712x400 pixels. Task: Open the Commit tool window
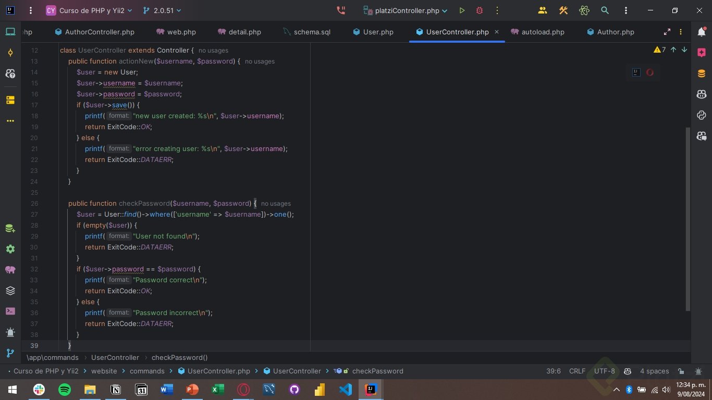pos(10,53)
